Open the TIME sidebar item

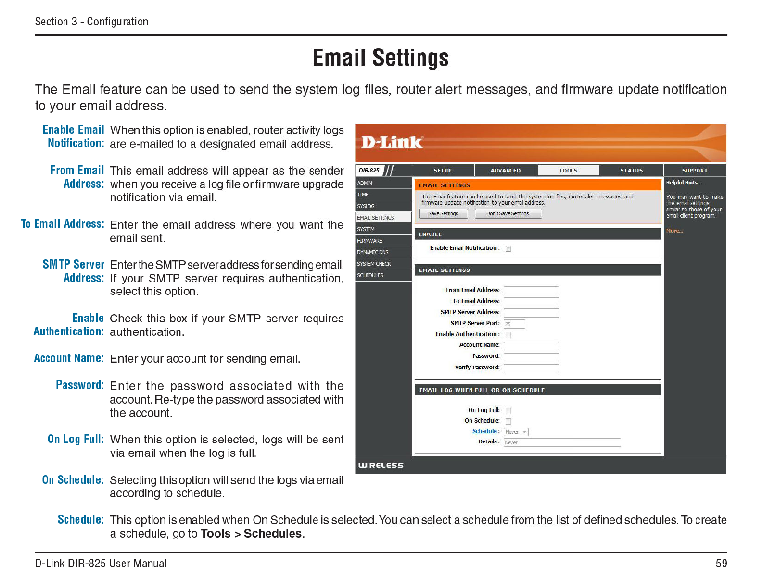[383, 195]
